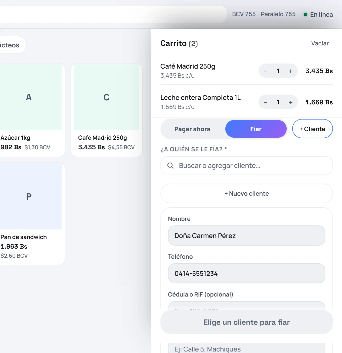Focus the address field Ej: Calle 5, Machiques

(x=247, y=348)
